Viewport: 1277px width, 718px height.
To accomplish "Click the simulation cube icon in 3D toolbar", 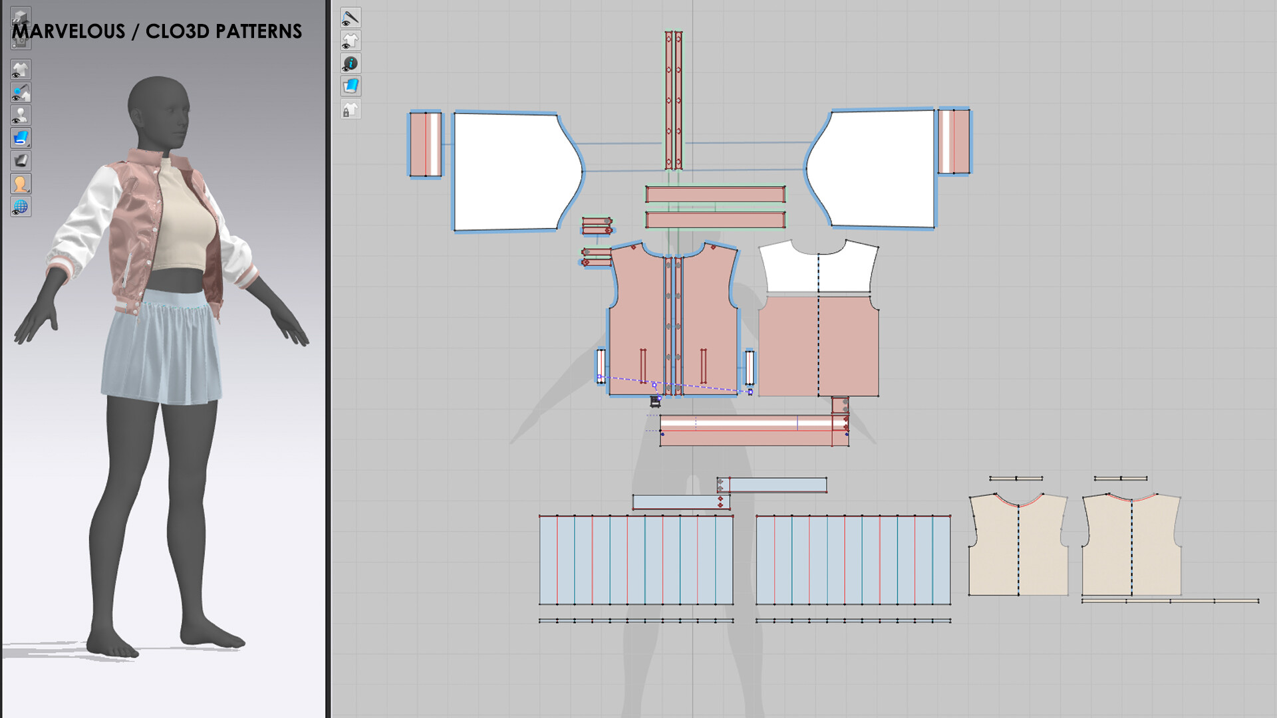I will 21,17.
